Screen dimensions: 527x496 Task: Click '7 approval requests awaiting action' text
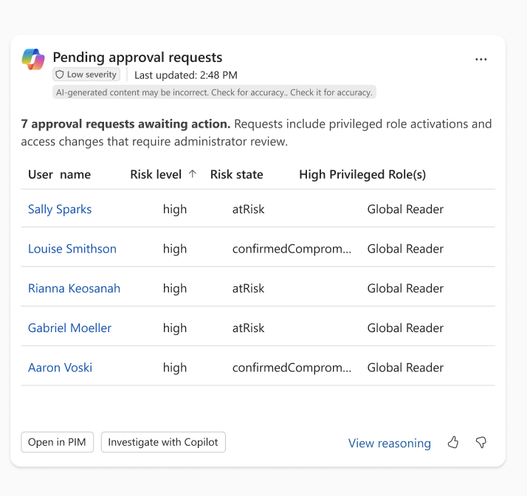125,124
